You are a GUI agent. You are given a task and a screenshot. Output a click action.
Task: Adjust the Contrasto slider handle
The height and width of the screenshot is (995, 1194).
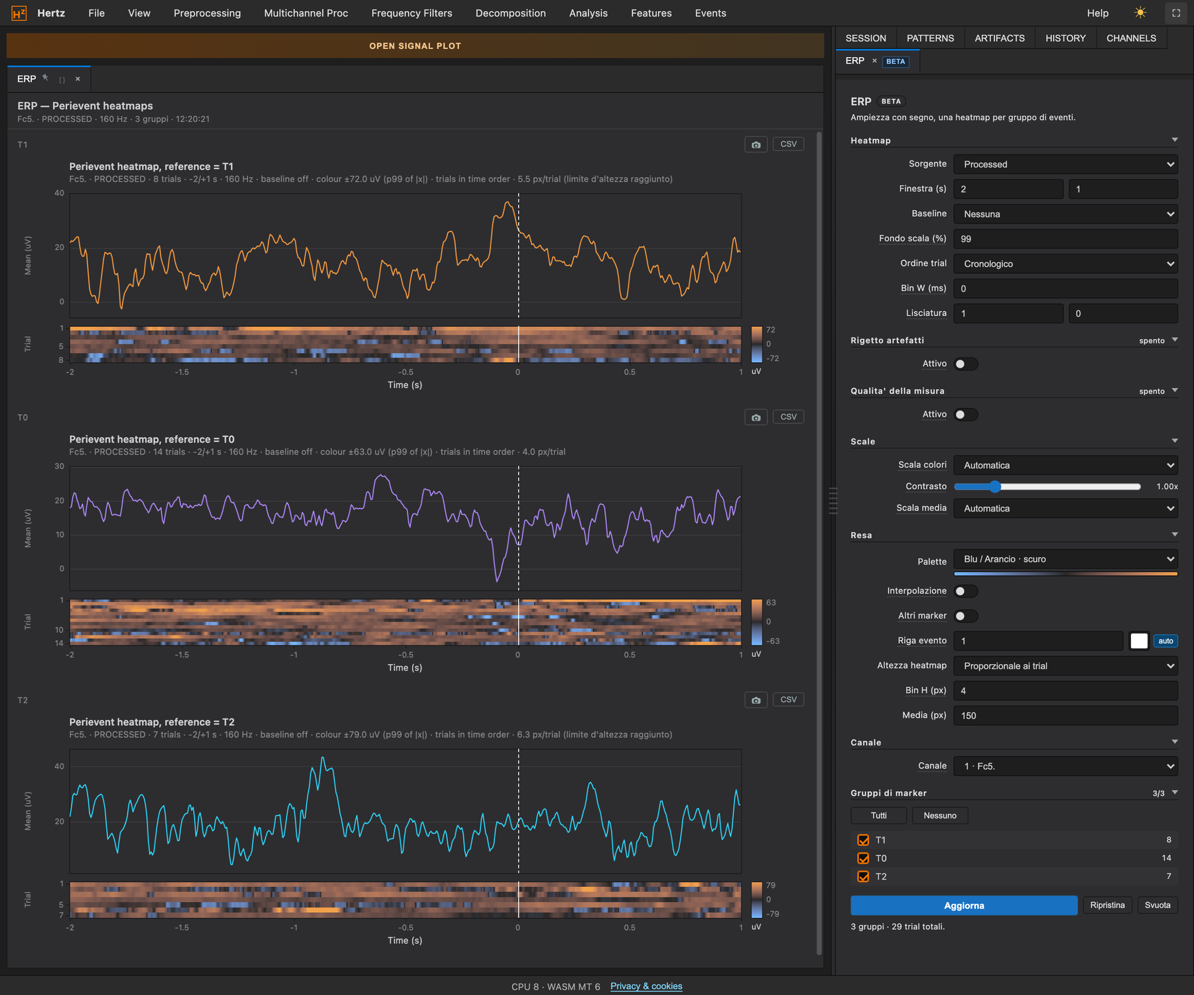(x=994, y=487)
